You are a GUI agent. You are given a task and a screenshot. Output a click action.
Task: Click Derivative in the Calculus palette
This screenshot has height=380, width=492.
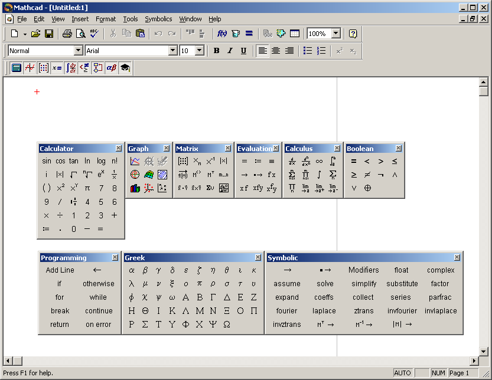(x=292, y=161)
